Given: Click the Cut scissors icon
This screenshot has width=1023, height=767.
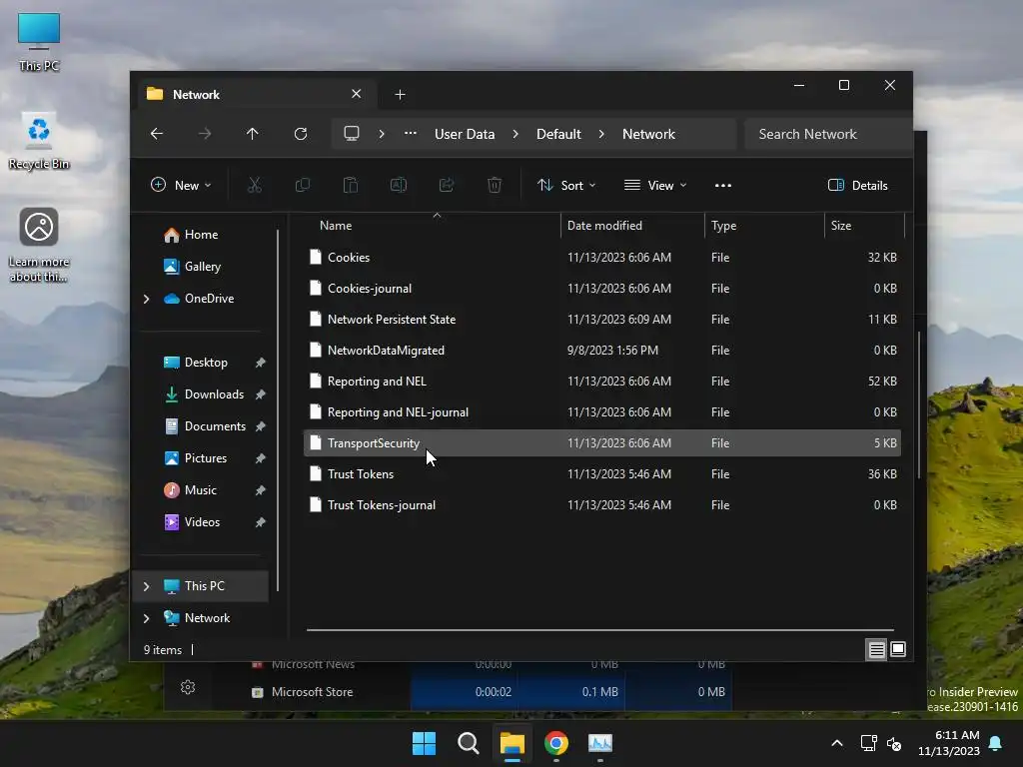Looking at the screenshot, I should 255,185.
